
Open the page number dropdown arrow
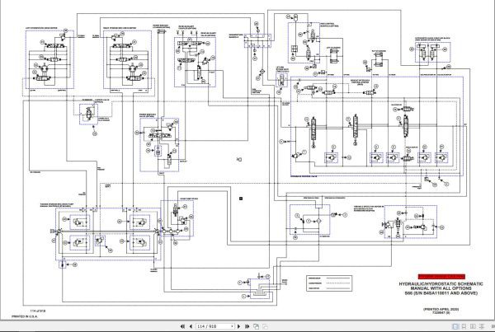pyautogui.click(x=233, y=326)
